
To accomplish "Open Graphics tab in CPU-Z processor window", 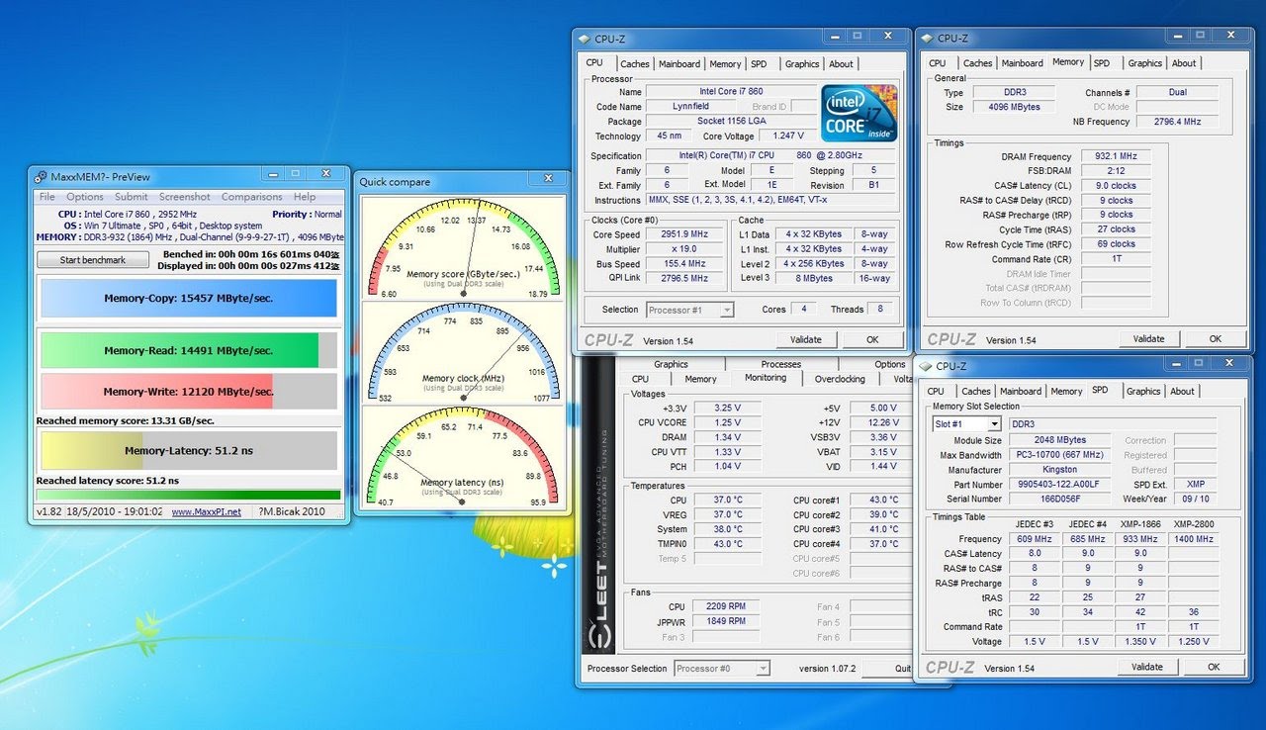I will click(x=802, y=64).
